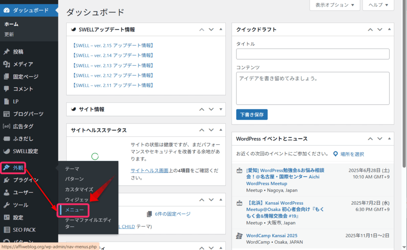Screen dimensions: 407x250
Task: Expand the サイト情報 panel toggle
Action: 221,109
